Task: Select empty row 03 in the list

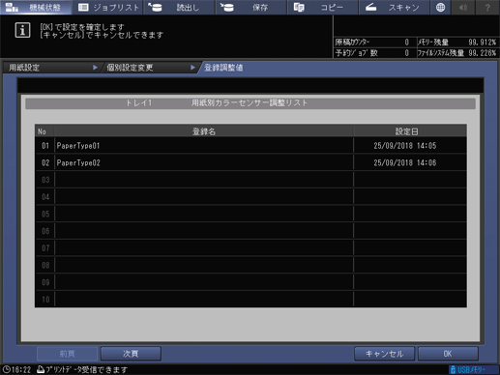Action: (x=250, y=180)
